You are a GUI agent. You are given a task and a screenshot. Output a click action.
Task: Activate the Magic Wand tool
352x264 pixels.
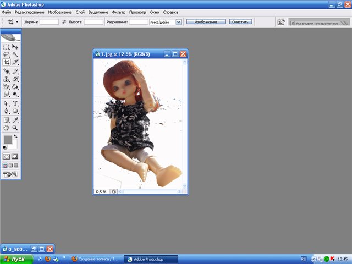click(x=15, y=55)
